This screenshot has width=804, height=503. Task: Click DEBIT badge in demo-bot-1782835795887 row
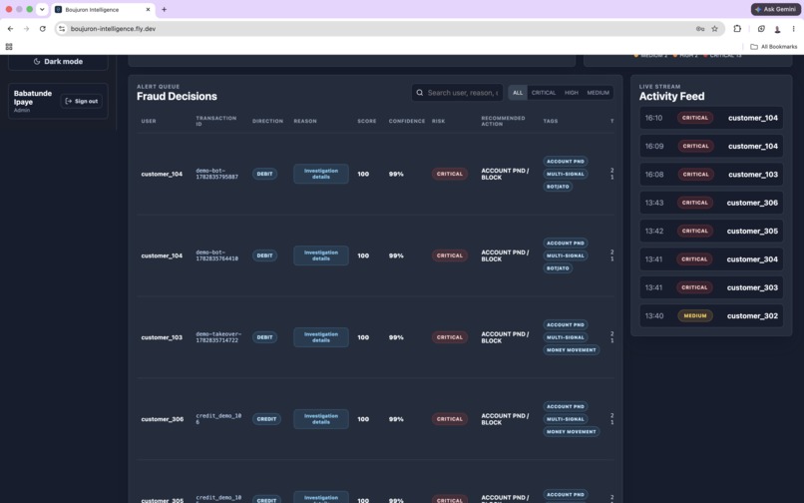click(264, 174)
